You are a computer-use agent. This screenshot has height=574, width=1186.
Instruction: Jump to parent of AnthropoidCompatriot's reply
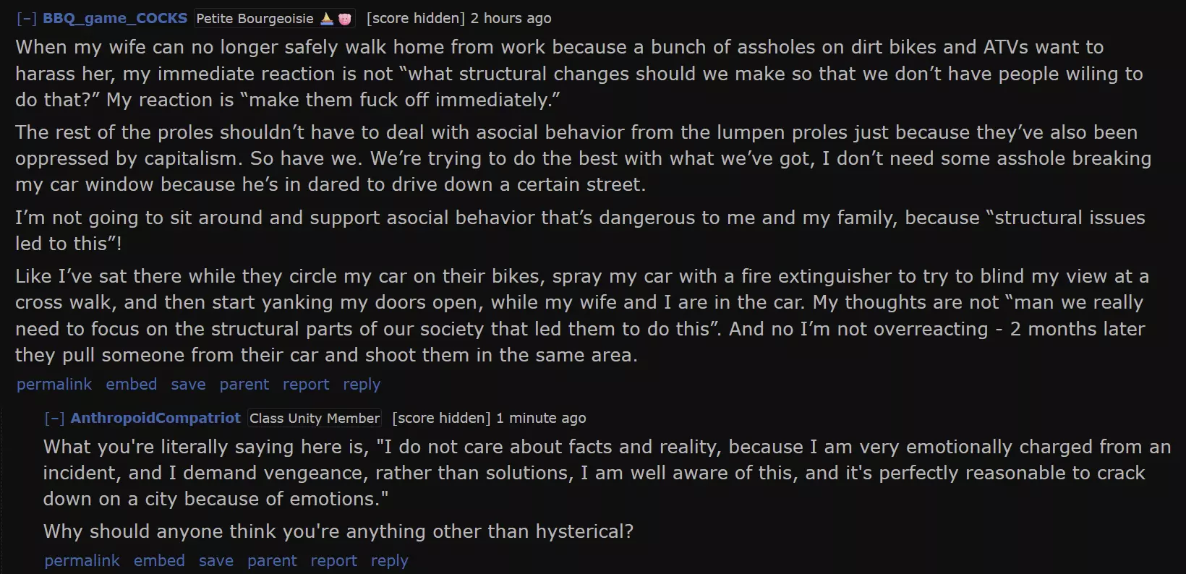272,561
